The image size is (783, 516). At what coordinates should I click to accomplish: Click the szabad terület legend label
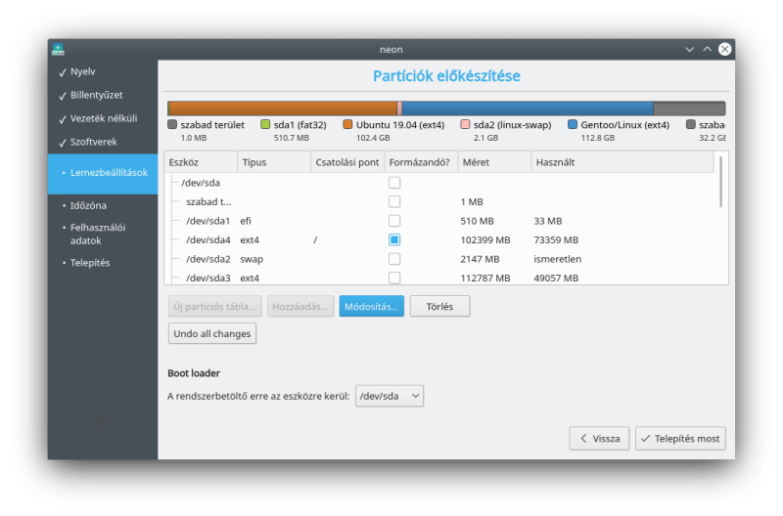(212, 125)
